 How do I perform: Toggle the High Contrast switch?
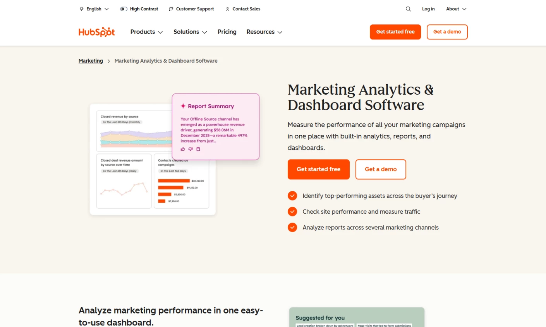[x=124, y=9]
